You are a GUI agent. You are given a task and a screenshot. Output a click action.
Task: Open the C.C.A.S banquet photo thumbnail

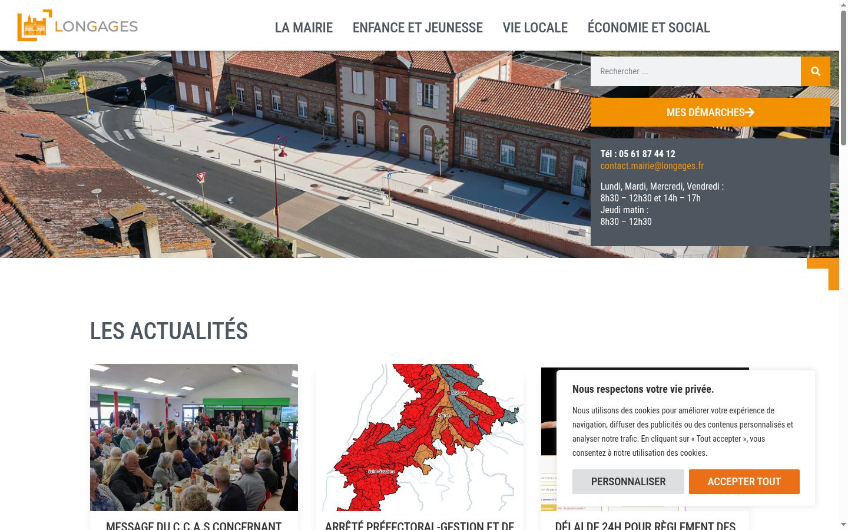[x=194, y=438]
